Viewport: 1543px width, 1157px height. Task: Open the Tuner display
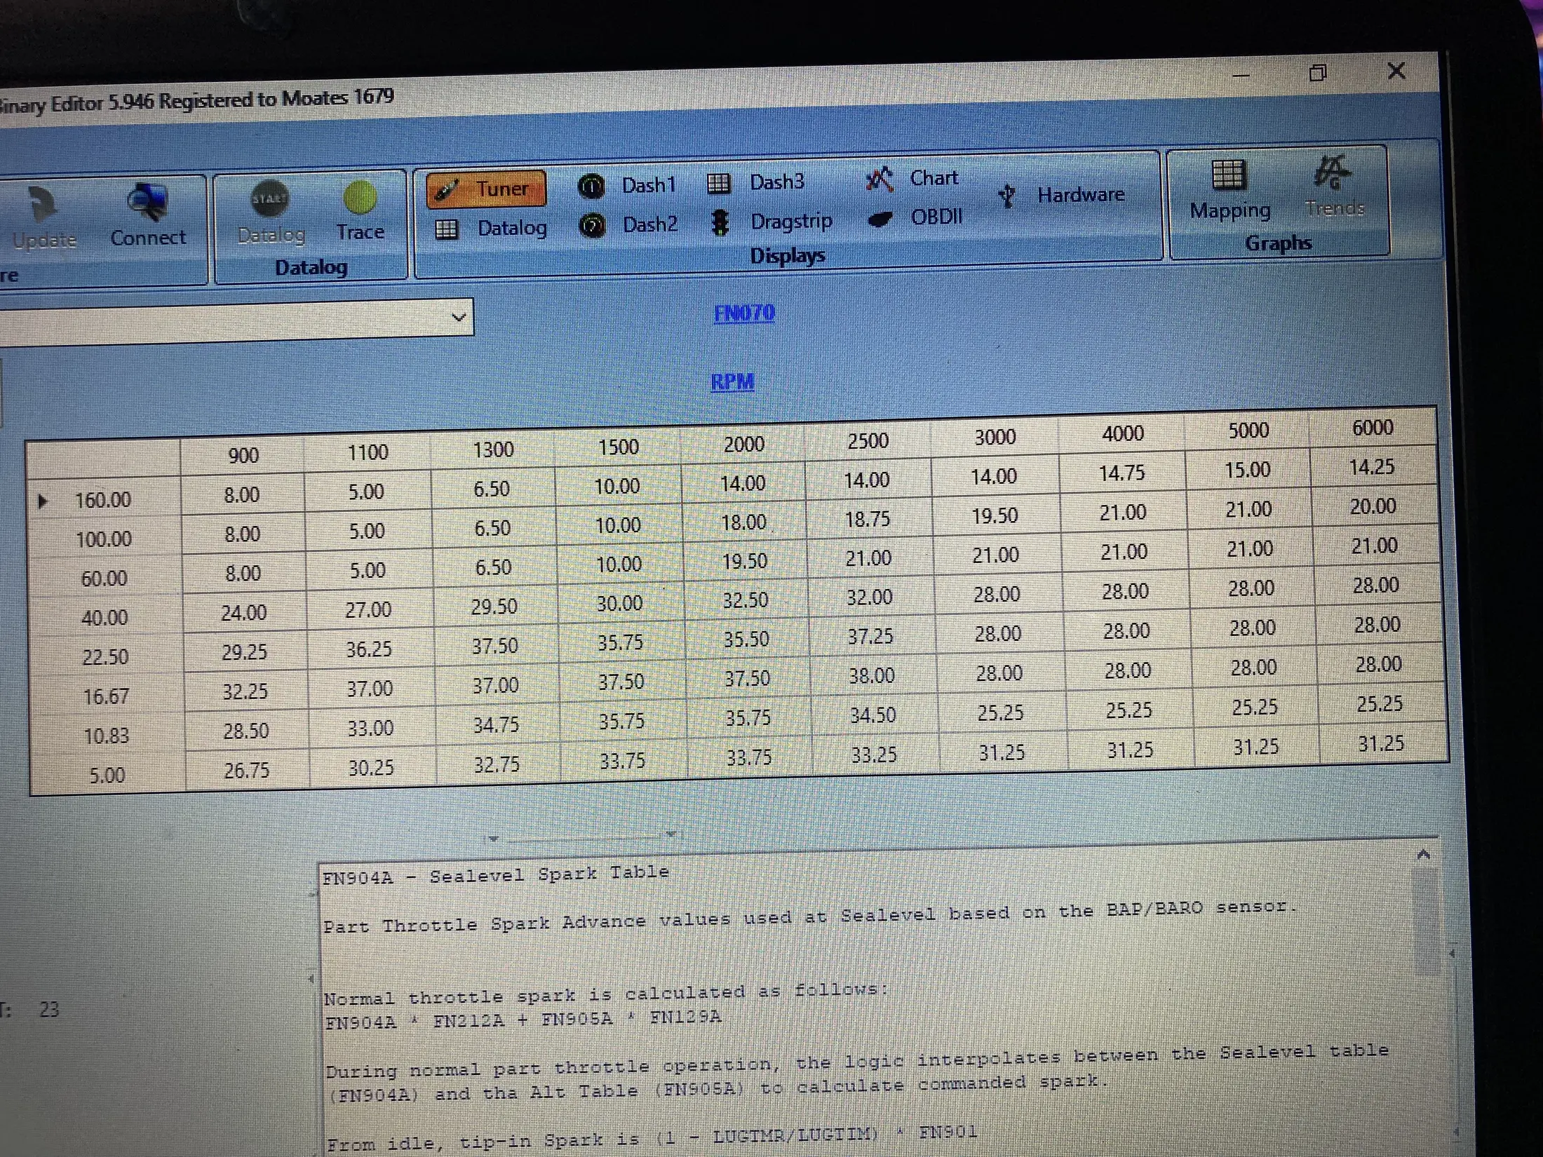[487, 189]
